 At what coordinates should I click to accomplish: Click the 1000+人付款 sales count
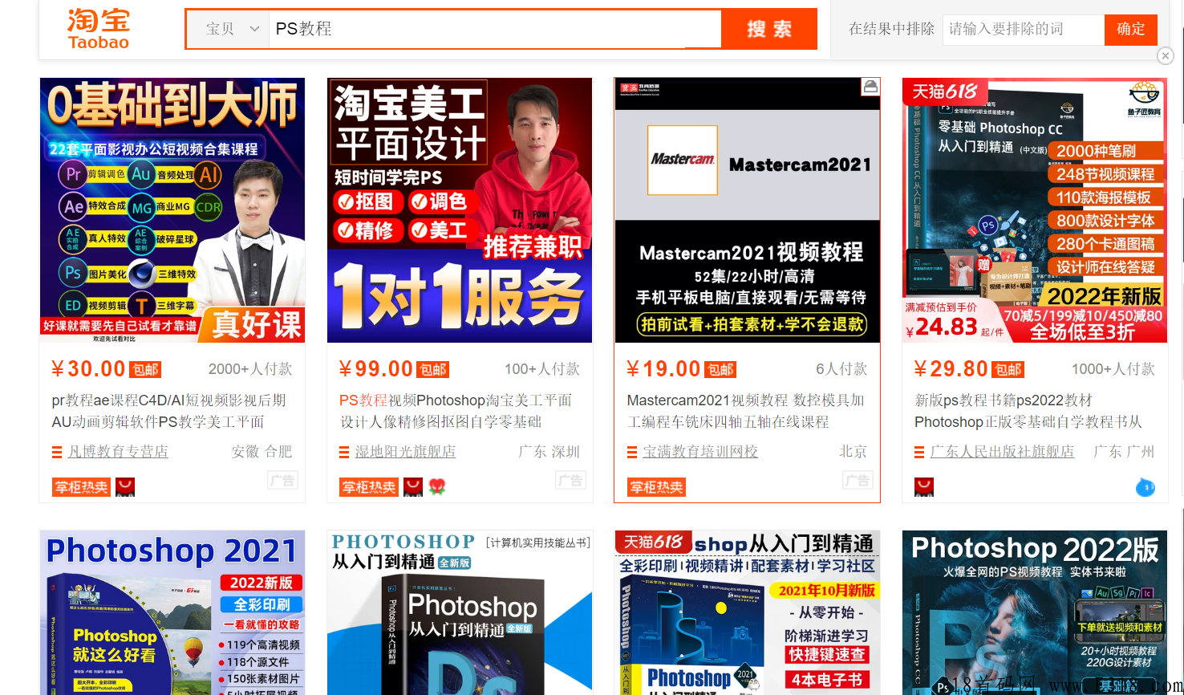point(1113,369)
